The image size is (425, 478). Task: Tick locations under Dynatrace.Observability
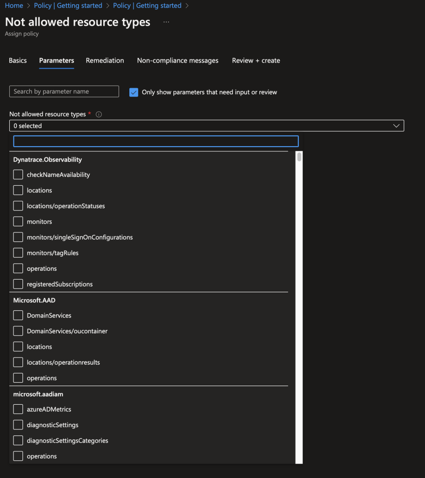tap(18, 190)
